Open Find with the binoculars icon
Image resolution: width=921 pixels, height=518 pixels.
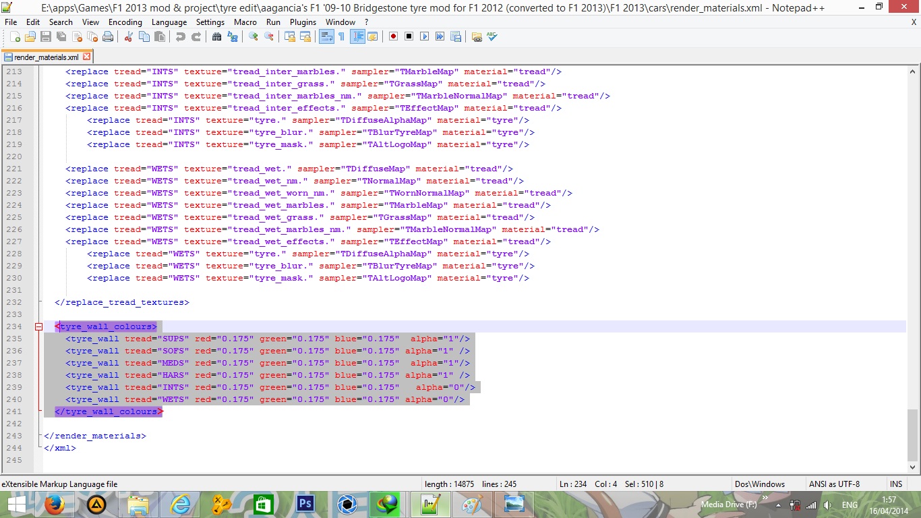click(216, 36)
